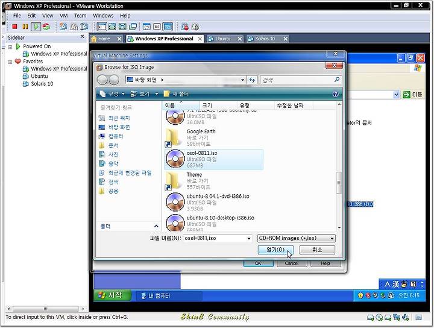The height and width of the screenshot is (328, 434).
Task: Open the Windows menu
Action: tap(103, 16)
